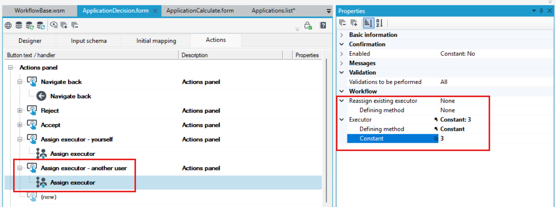The height and width of the screenshot is (207, 556).
Task: Expand Messages property group
Action: [x=342, y=63]
